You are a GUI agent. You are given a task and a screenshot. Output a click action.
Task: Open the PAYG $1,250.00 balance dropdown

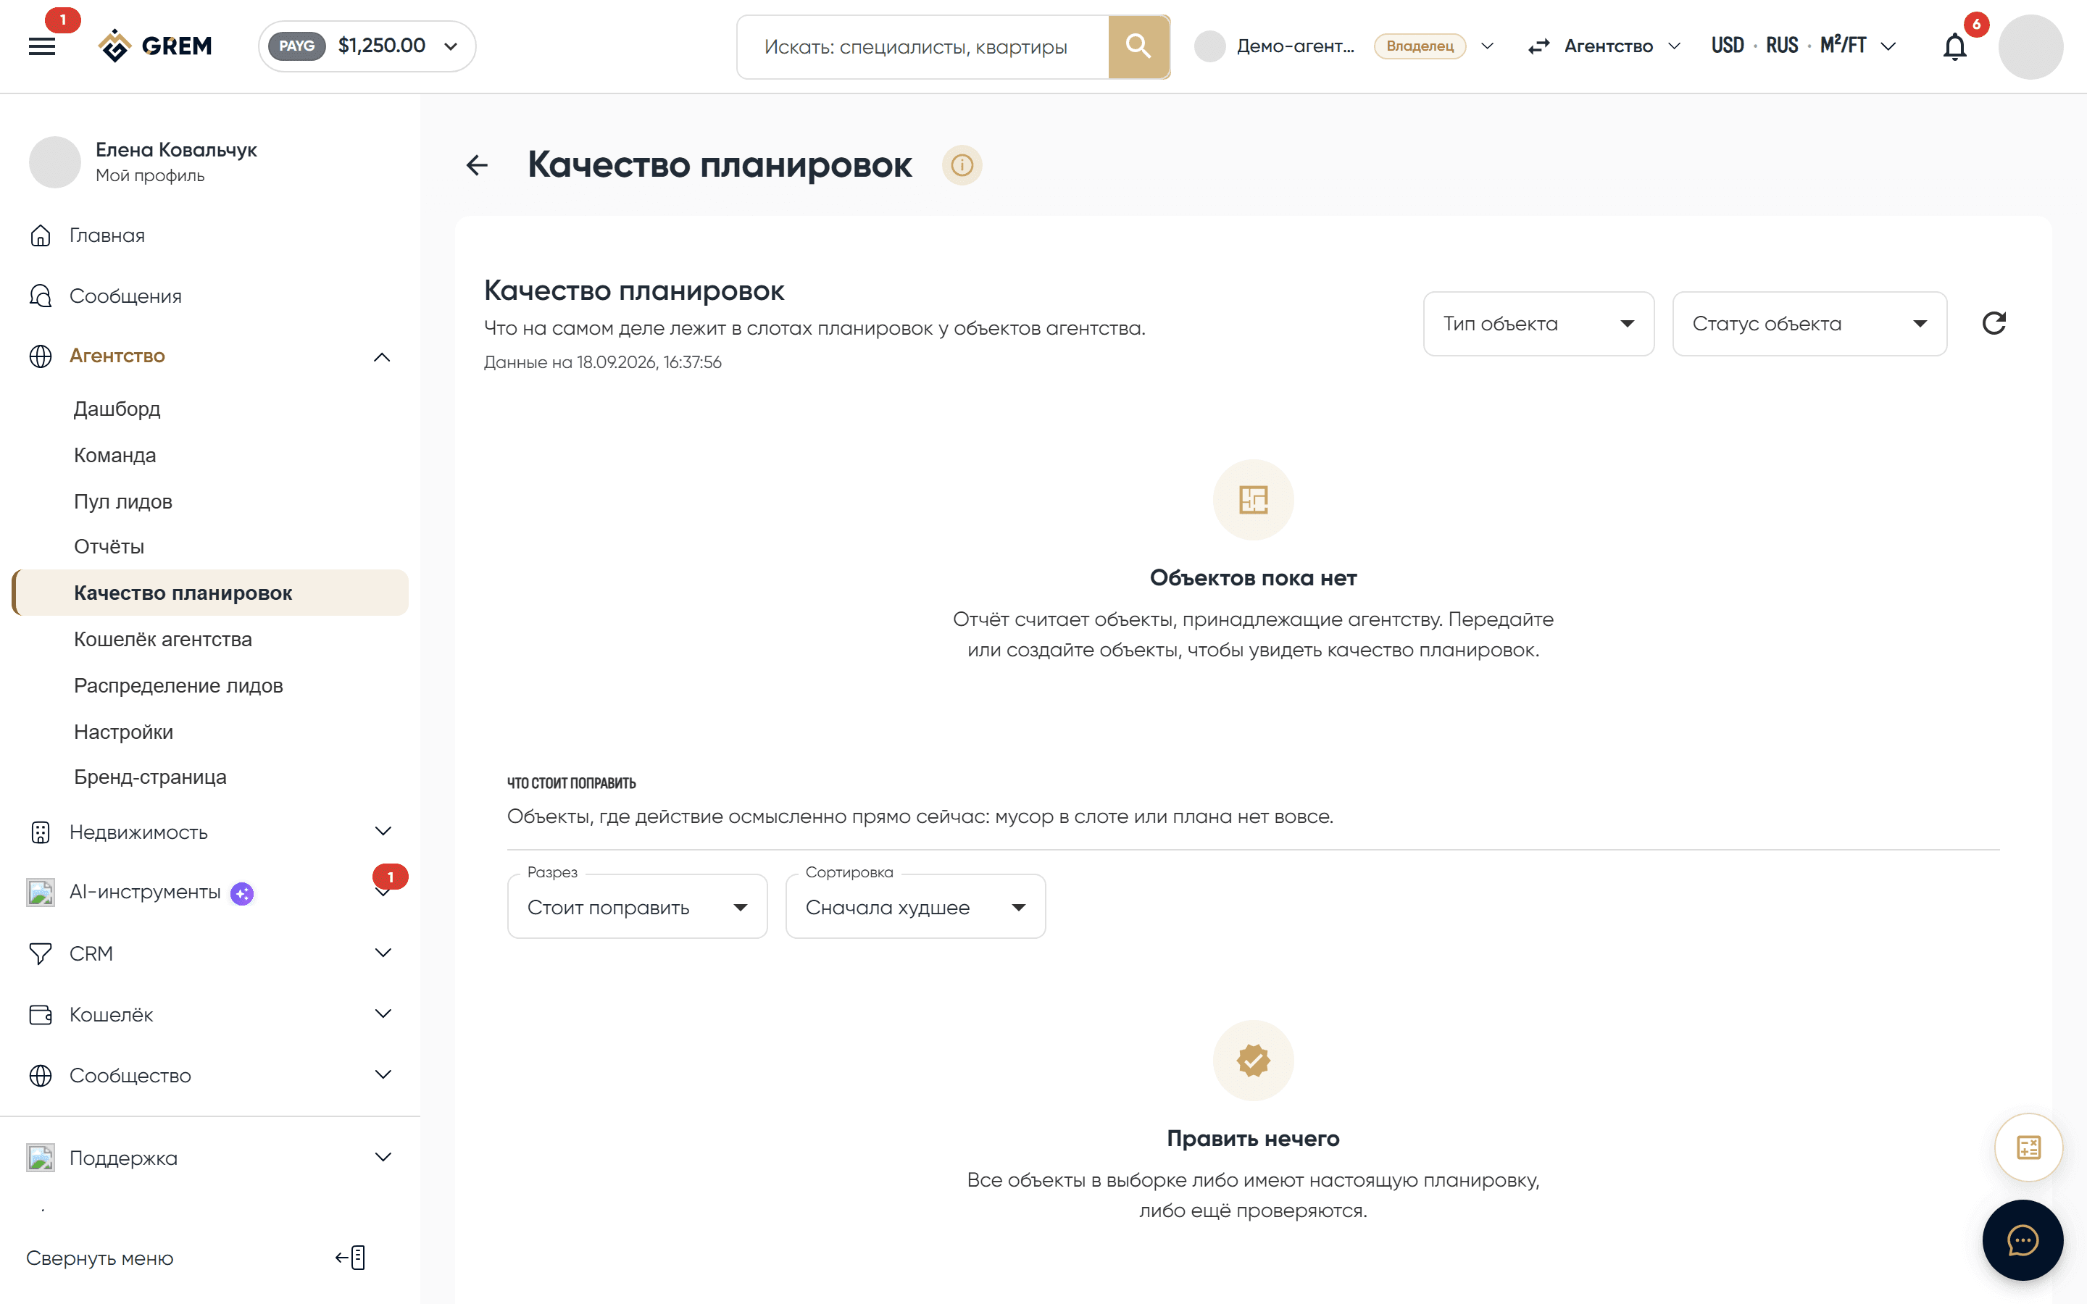(367, 46)
